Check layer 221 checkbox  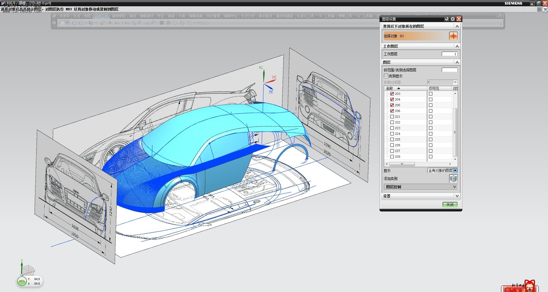tap(392, 117)
